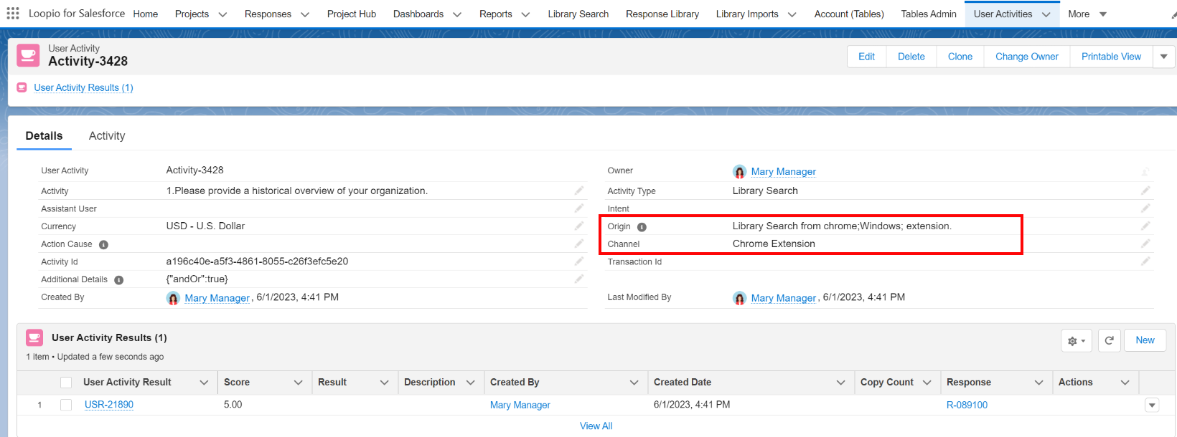Expand the User Activities nav dropdown
Screen dimensions: 1177x437
click(x=1046, y=14)
